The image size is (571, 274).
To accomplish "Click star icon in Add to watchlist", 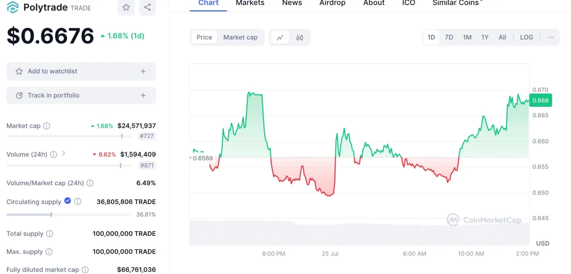I will tap(19, 71).
